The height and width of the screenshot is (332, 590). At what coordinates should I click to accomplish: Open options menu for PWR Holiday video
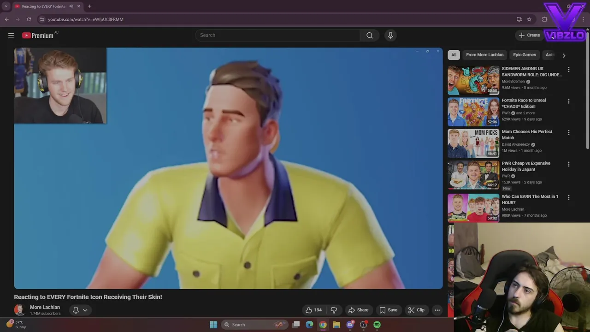click(x=568, y=164)
